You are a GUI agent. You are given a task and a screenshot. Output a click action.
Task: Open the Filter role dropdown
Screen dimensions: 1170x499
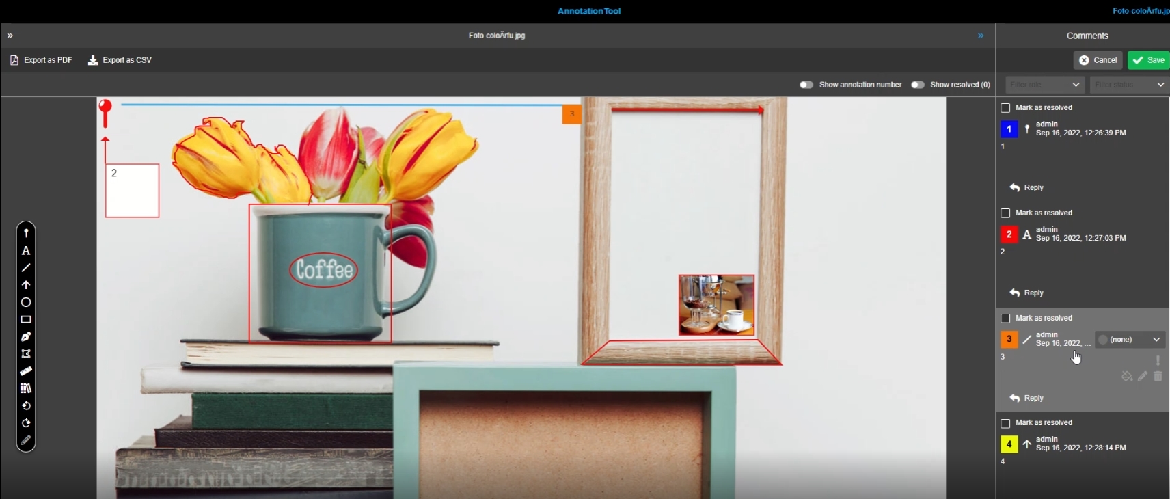(x=1044, y=85)
